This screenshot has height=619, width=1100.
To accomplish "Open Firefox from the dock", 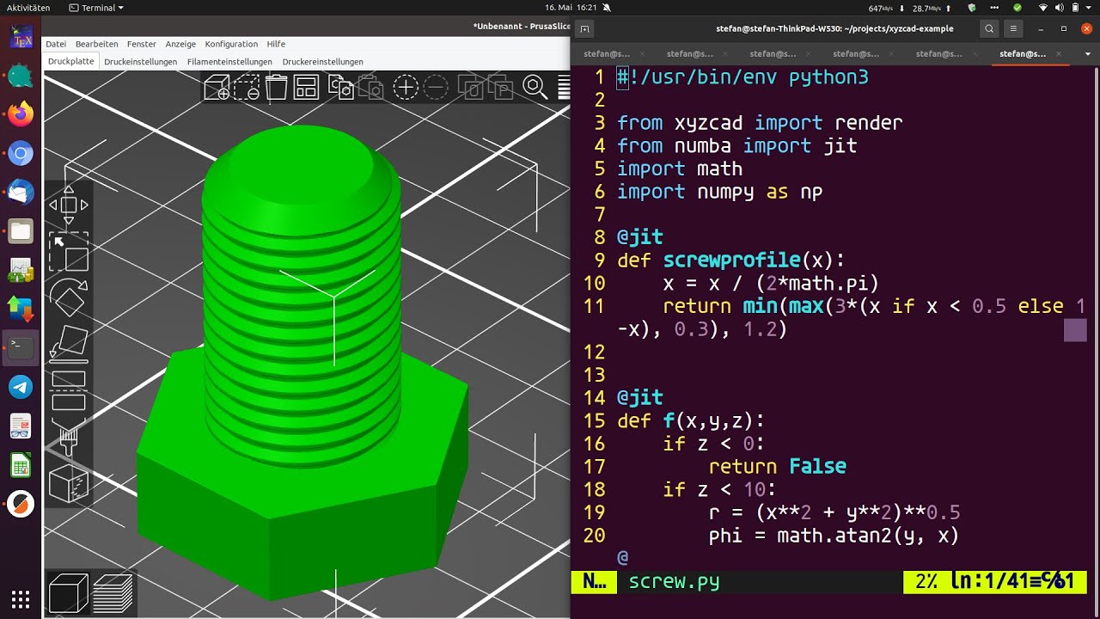I will [21, 113].
